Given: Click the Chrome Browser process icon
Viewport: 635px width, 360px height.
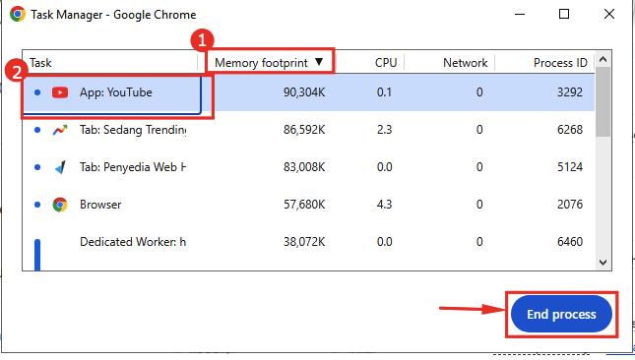Looking at the screenshot, I should point(60,205).
